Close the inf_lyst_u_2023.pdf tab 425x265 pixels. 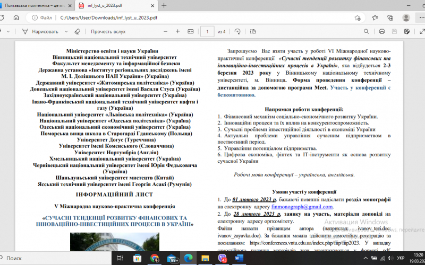click(x=152, y=5)
